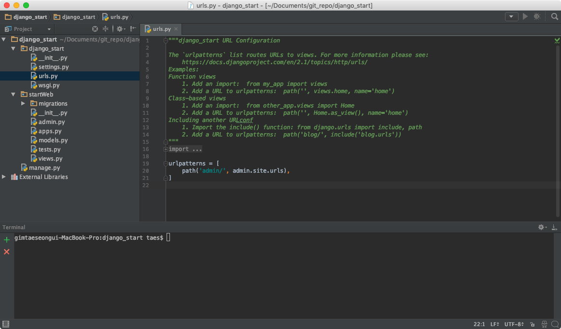Click Collapse All icon in Project panel
The image size is (561, 329).
click(x=105, y=29)
